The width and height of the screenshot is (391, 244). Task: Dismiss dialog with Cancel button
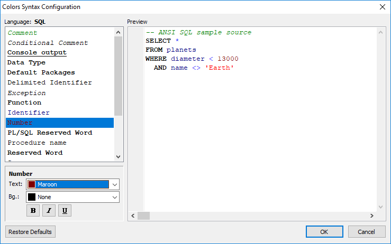pos(367,232)
